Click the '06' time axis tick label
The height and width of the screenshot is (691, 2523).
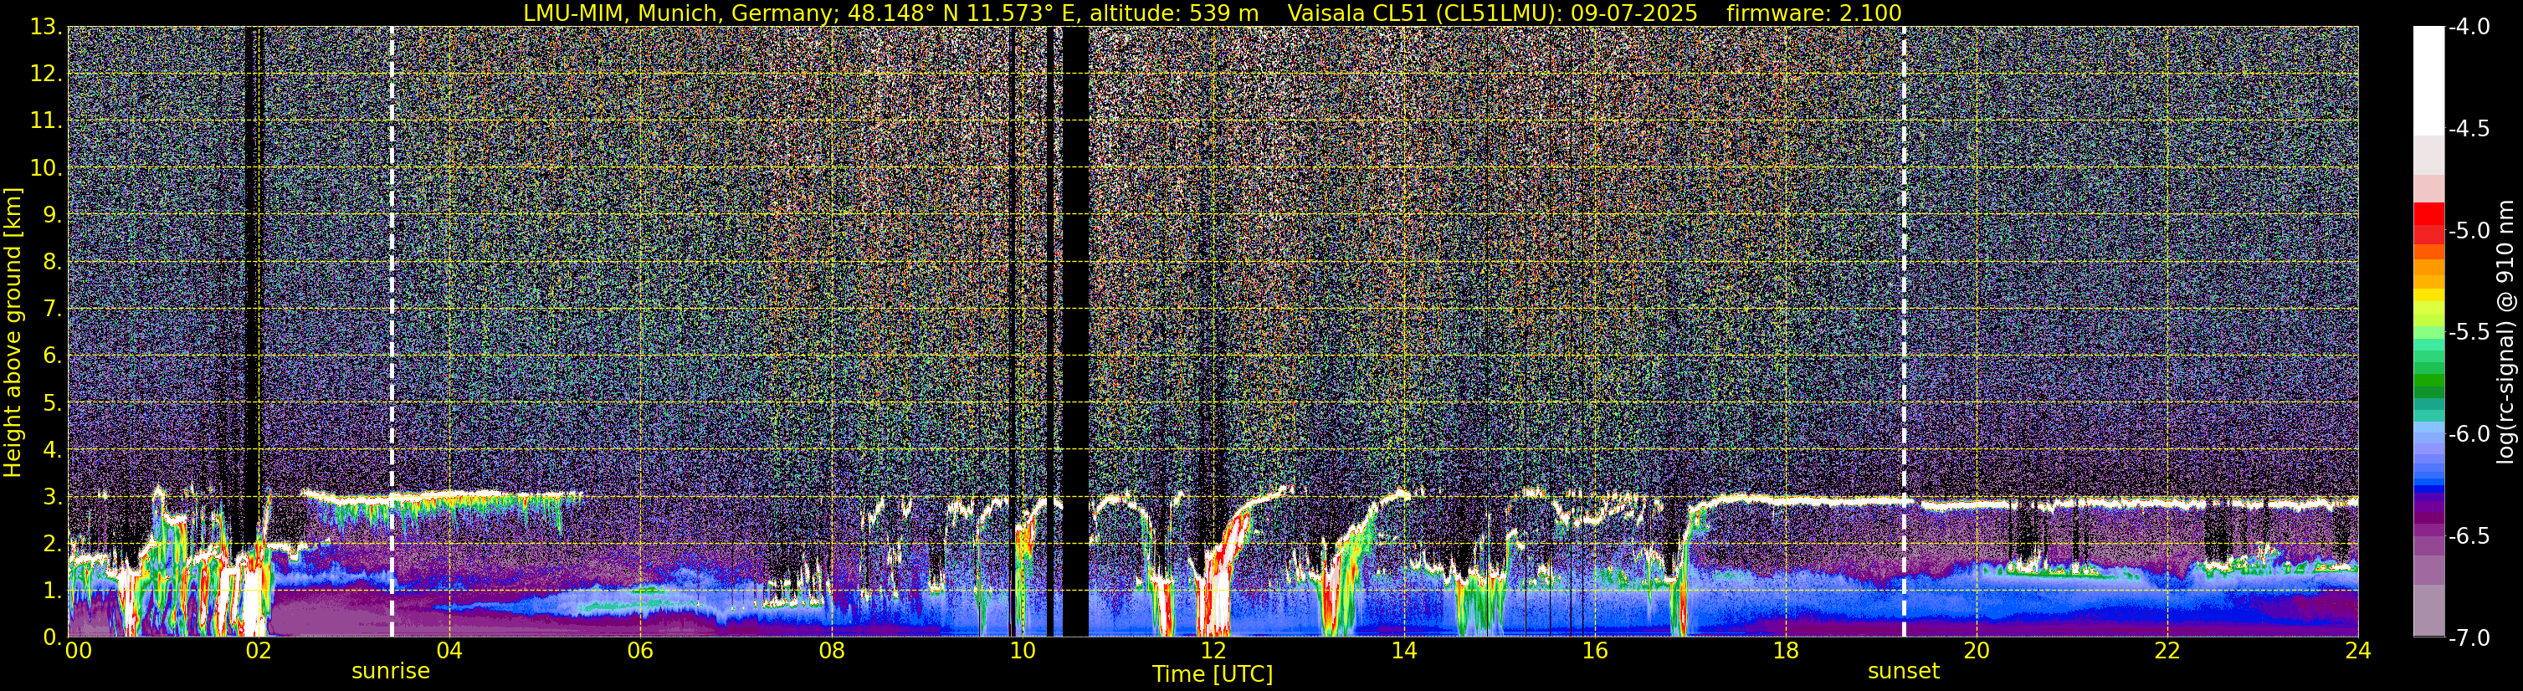tap(639, 651)
